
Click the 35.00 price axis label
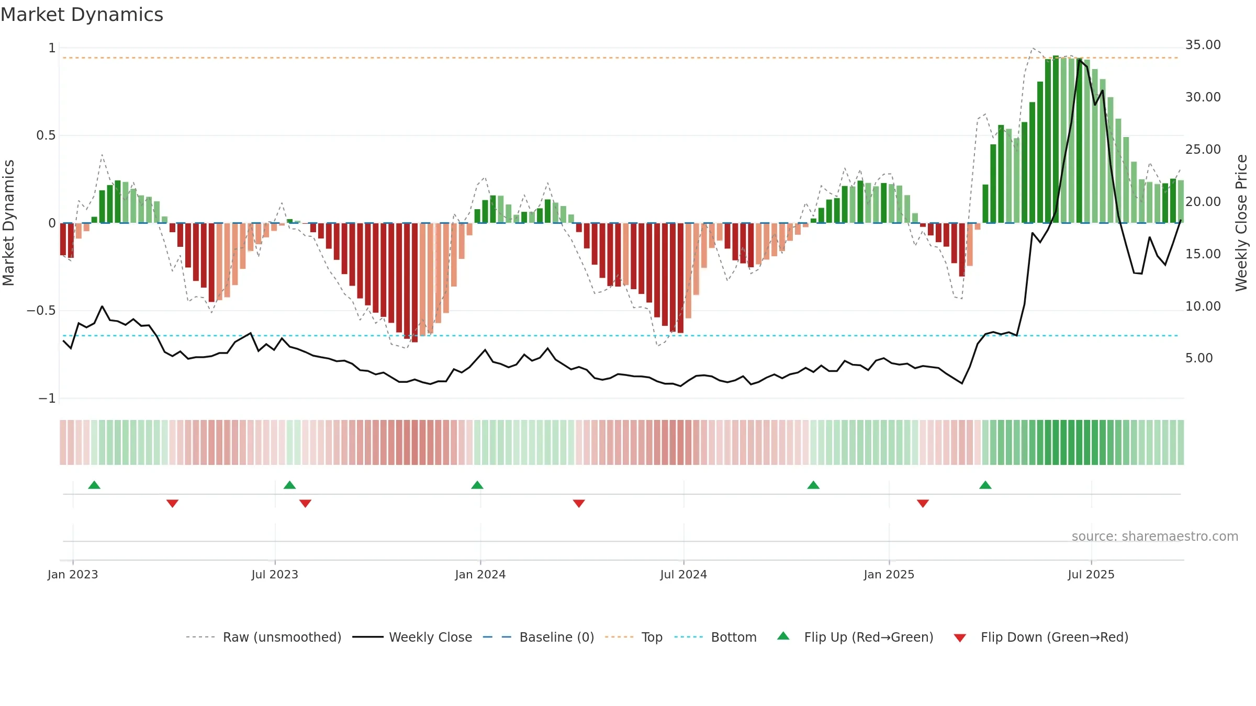(1203, 45)
